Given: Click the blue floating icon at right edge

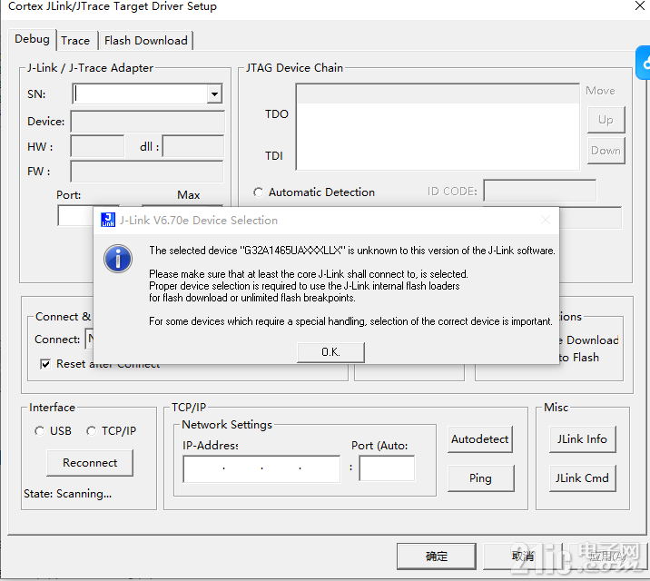Looking at the screenshot, I should click(644, 63).
